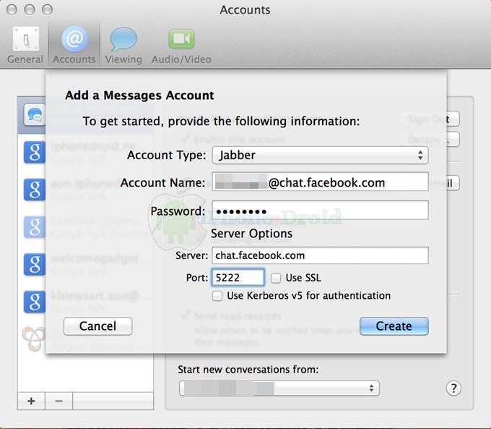Expand the Account Type Jabber dropdown
The image size is (491, 429).
tap(319, 155)
